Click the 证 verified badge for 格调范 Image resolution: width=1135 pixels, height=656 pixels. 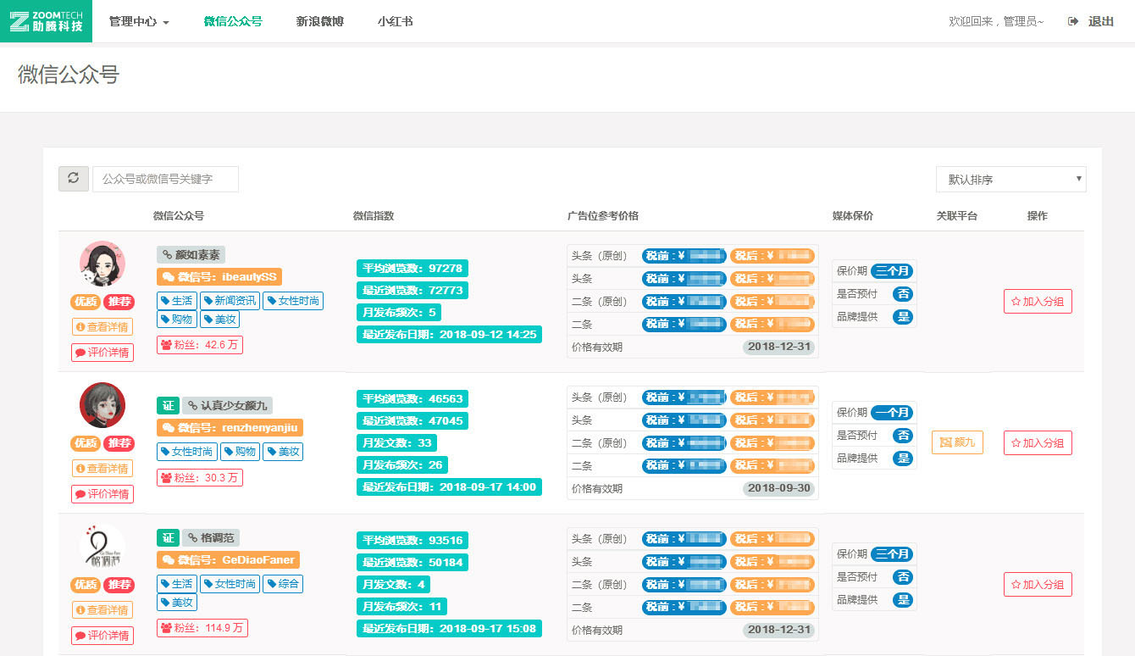click(168, 537)
